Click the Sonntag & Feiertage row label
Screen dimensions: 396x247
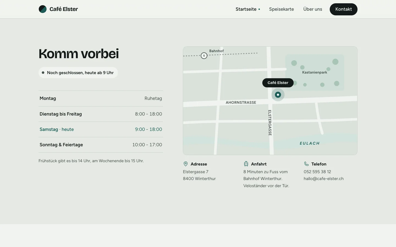pyautogui.click(x=61, y=145)
